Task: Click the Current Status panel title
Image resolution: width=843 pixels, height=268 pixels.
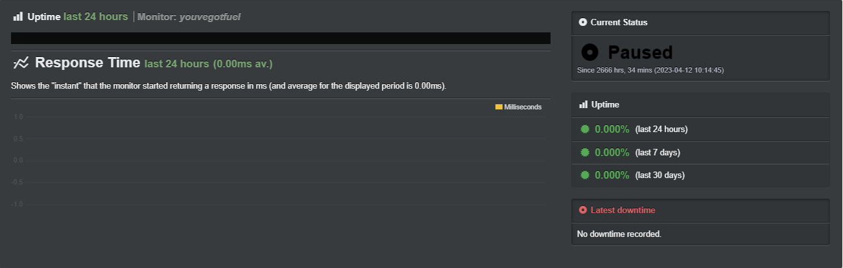Action: click(x=619, y=23)
